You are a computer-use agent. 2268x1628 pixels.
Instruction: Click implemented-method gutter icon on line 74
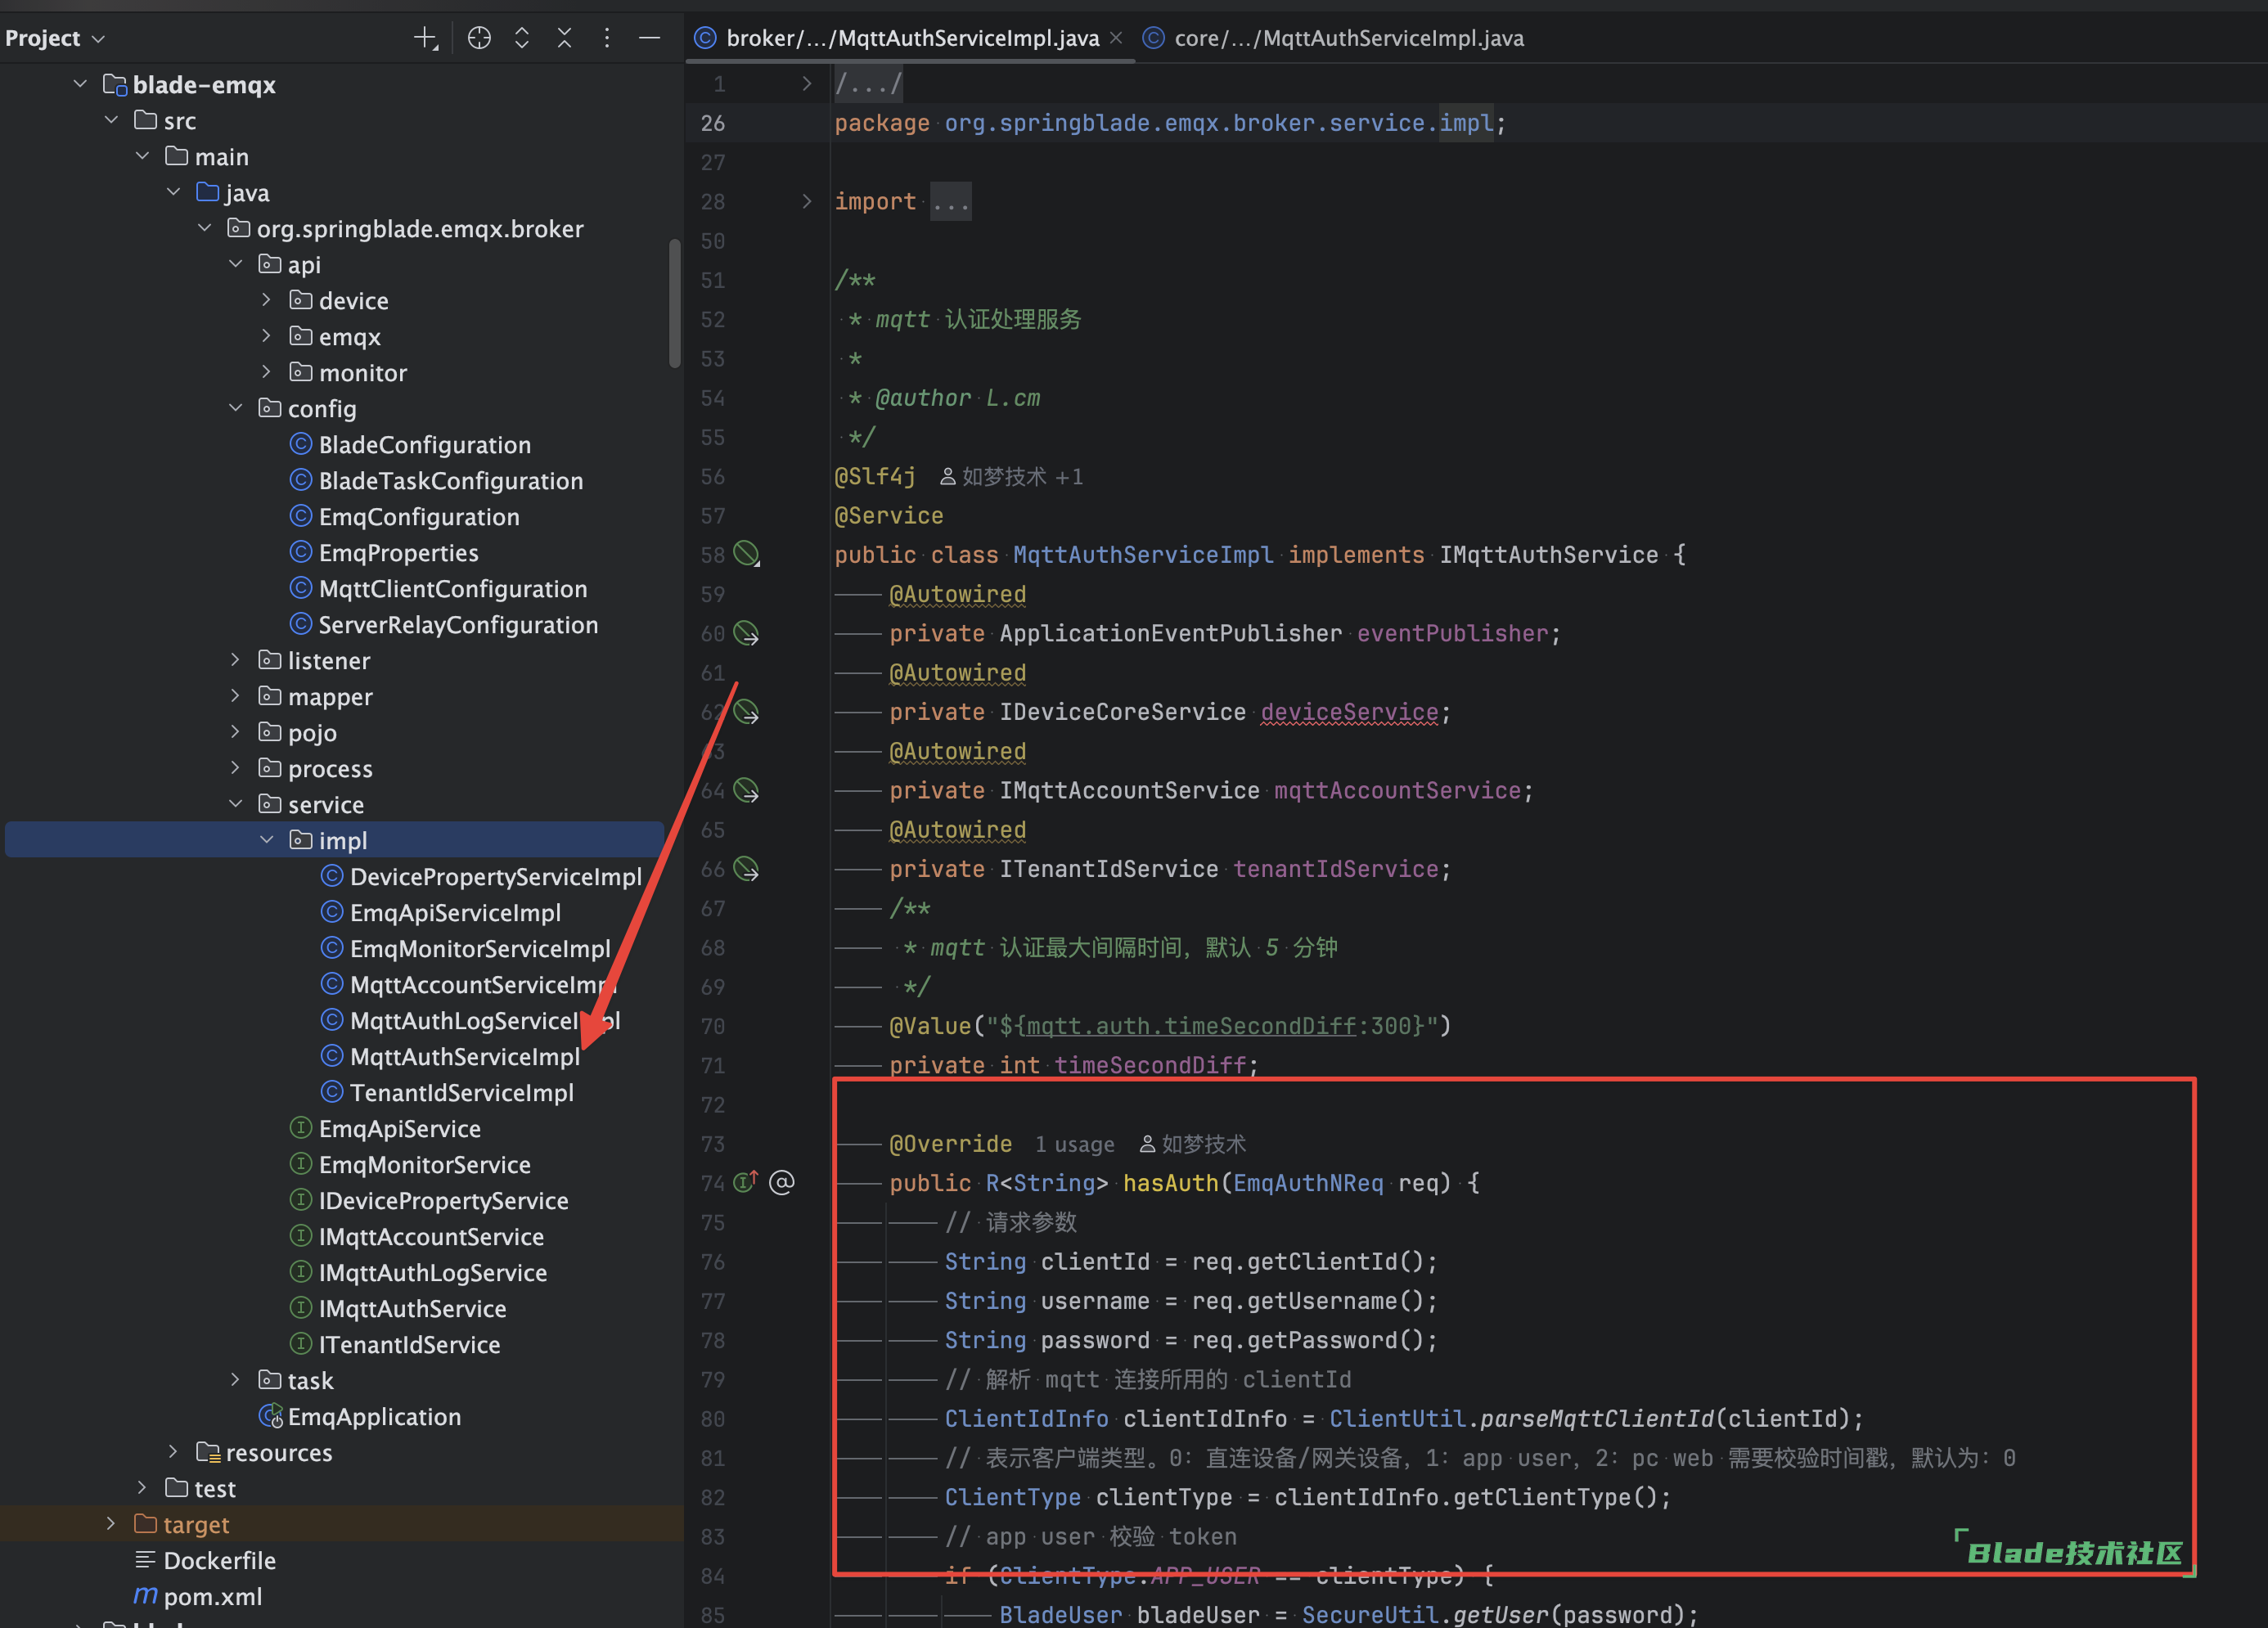746,1182
